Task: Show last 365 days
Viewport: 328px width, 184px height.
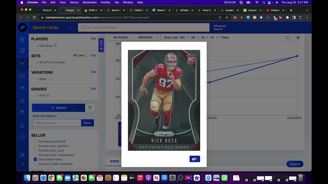Action: pyautogui.click(x=182, y=37)
